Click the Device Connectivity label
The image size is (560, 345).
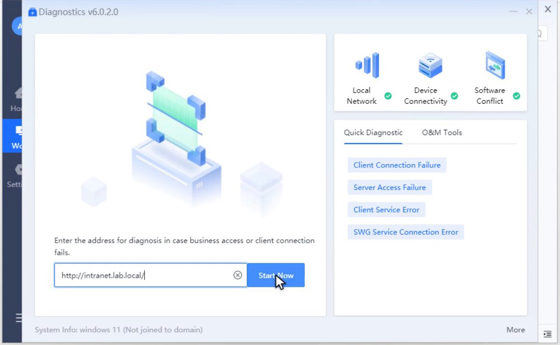pos(425,96)
